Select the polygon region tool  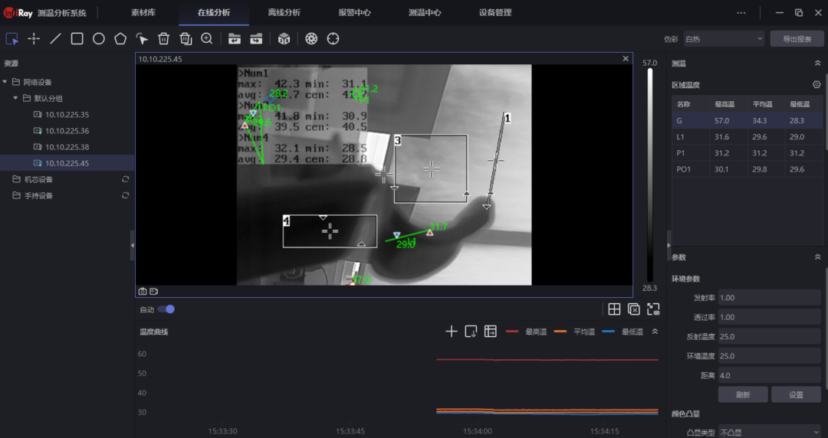(120, 38)
